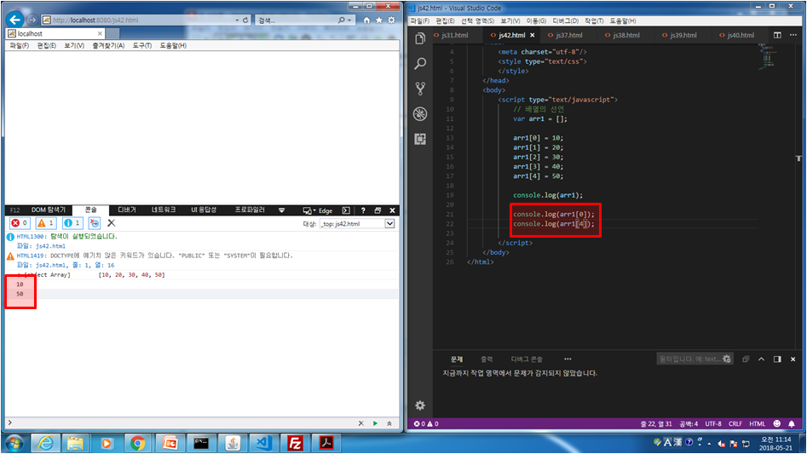Switch to 출력 panel tab in VS Code
Image resolution: width=807 pixels, height=454 pixels.
pos(487,359)
